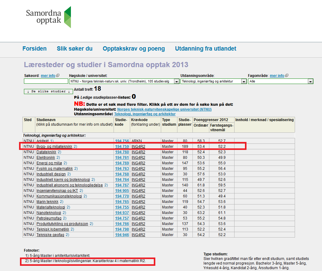Open Fysikk og matematikk study link
Screen dimensions: 322x271
point(55,169)
